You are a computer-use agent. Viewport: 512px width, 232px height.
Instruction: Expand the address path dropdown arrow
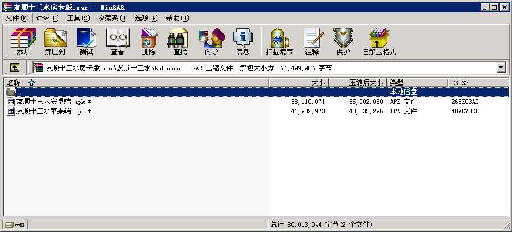click(x=501, y=68)
